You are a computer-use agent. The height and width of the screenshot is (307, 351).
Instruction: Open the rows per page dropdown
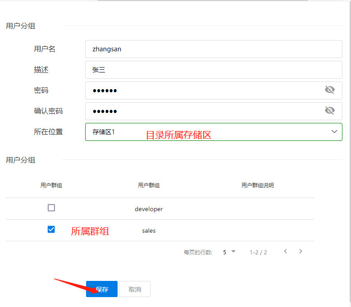click(229, 252)
